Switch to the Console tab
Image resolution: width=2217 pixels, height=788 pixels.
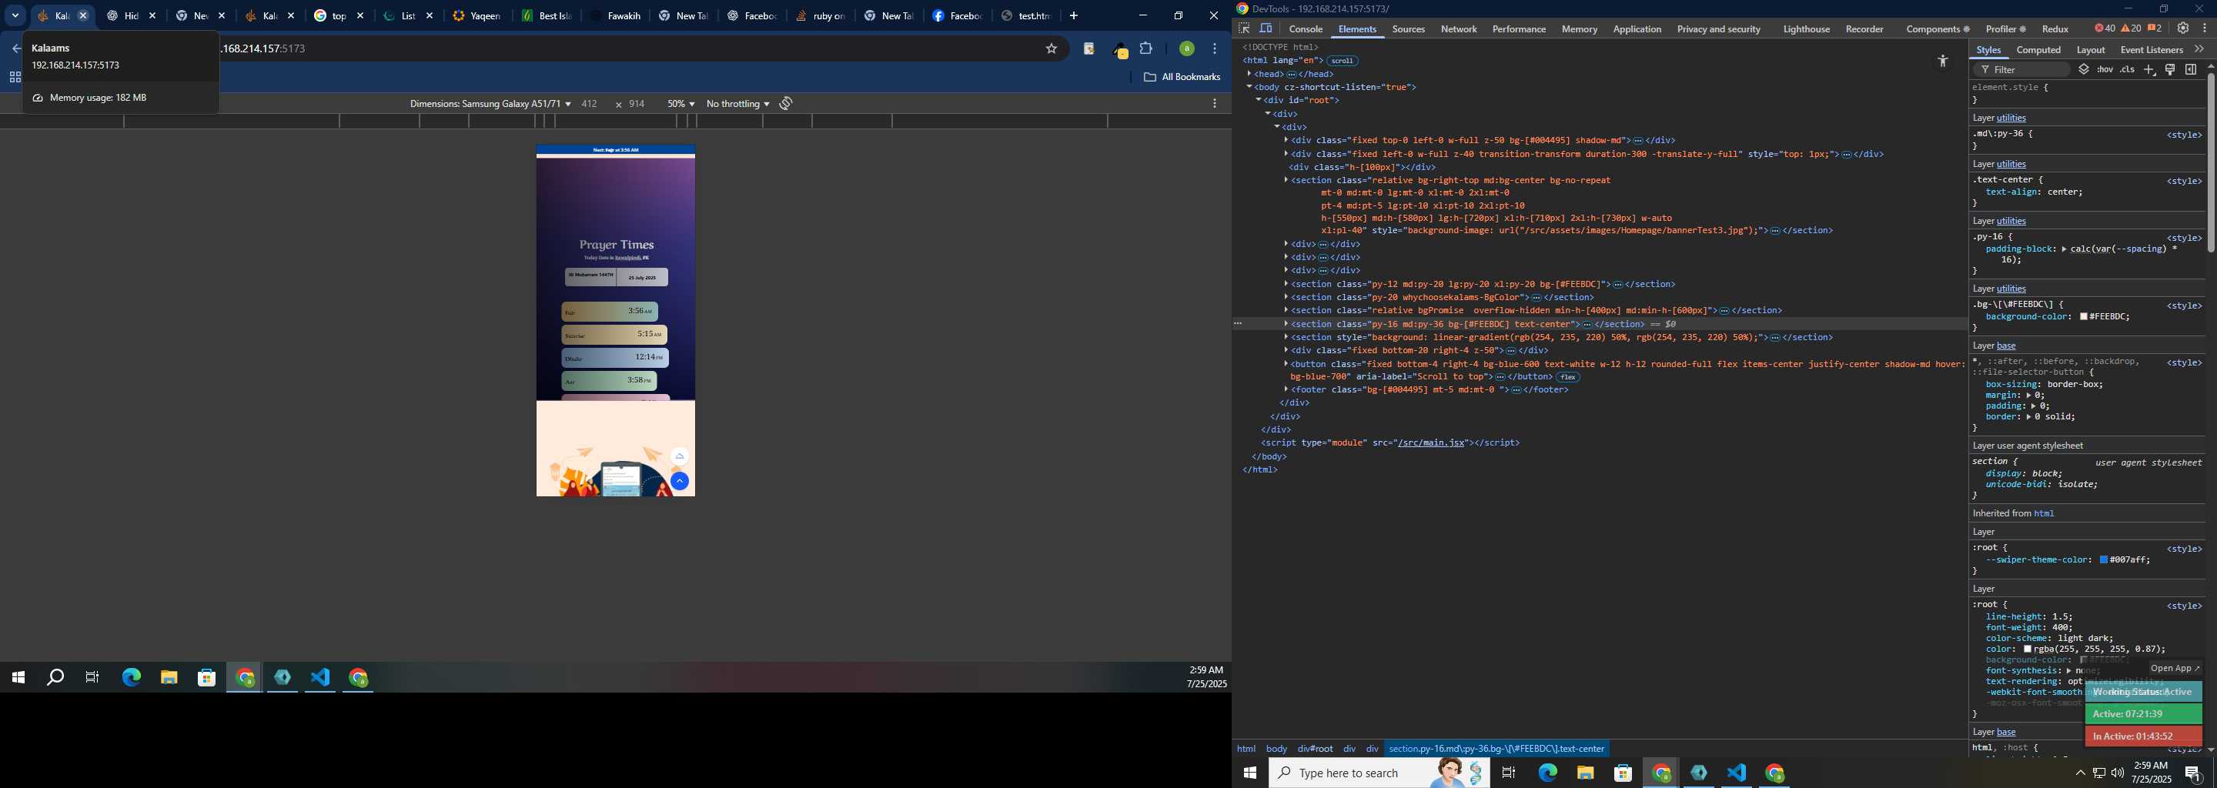pos(1306,29)
